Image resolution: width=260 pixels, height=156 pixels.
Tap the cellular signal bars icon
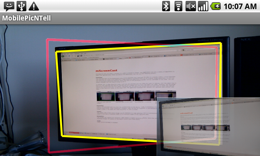(x=203, y=6)
